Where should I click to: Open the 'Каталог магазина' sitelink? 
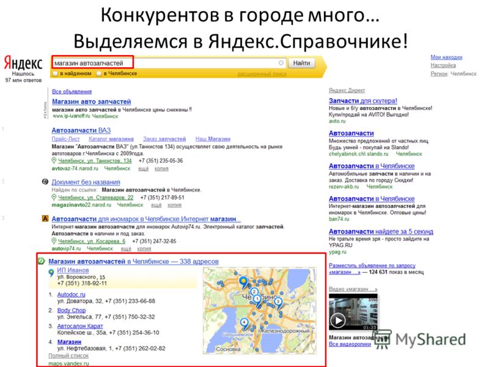[x=111, y=139]
